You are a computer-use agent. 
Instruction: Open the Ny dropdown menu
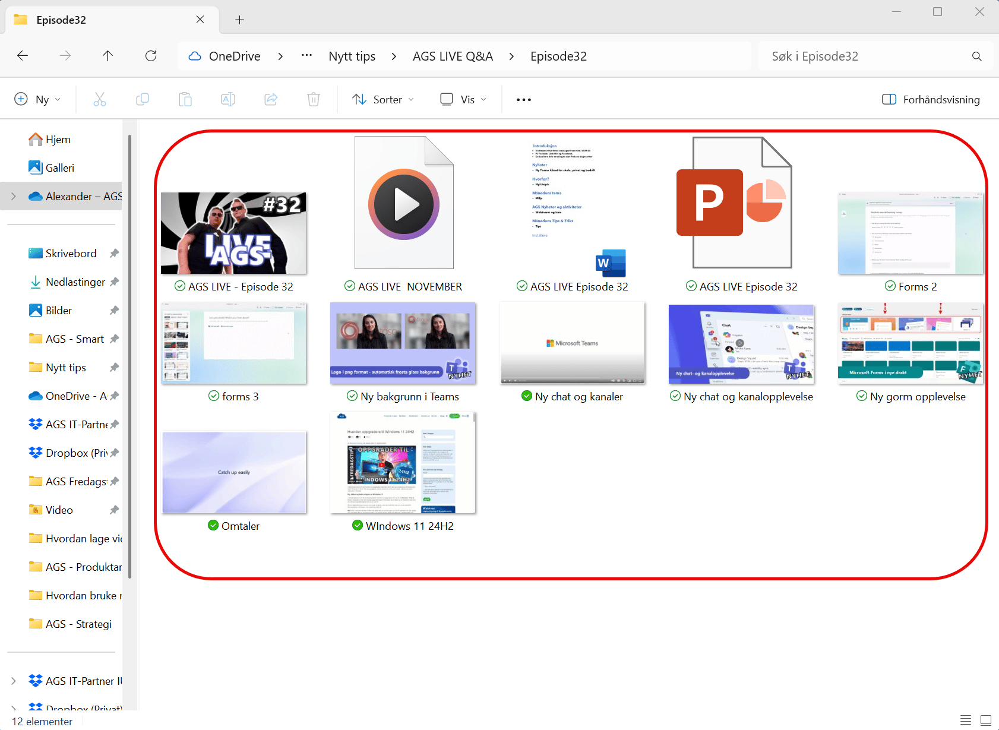tap(37, 99)
